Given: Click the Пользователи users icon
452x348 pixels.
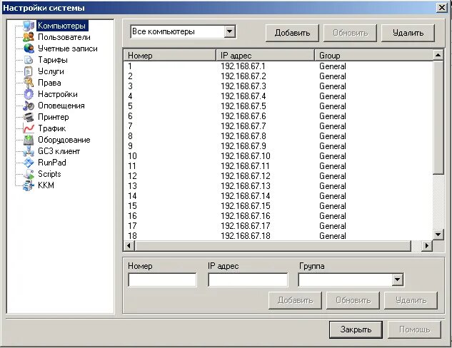Looking at the screenshot, I should pos(29,37).
